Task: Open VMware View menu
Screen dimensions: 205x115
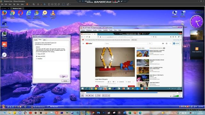Action: 10,4
